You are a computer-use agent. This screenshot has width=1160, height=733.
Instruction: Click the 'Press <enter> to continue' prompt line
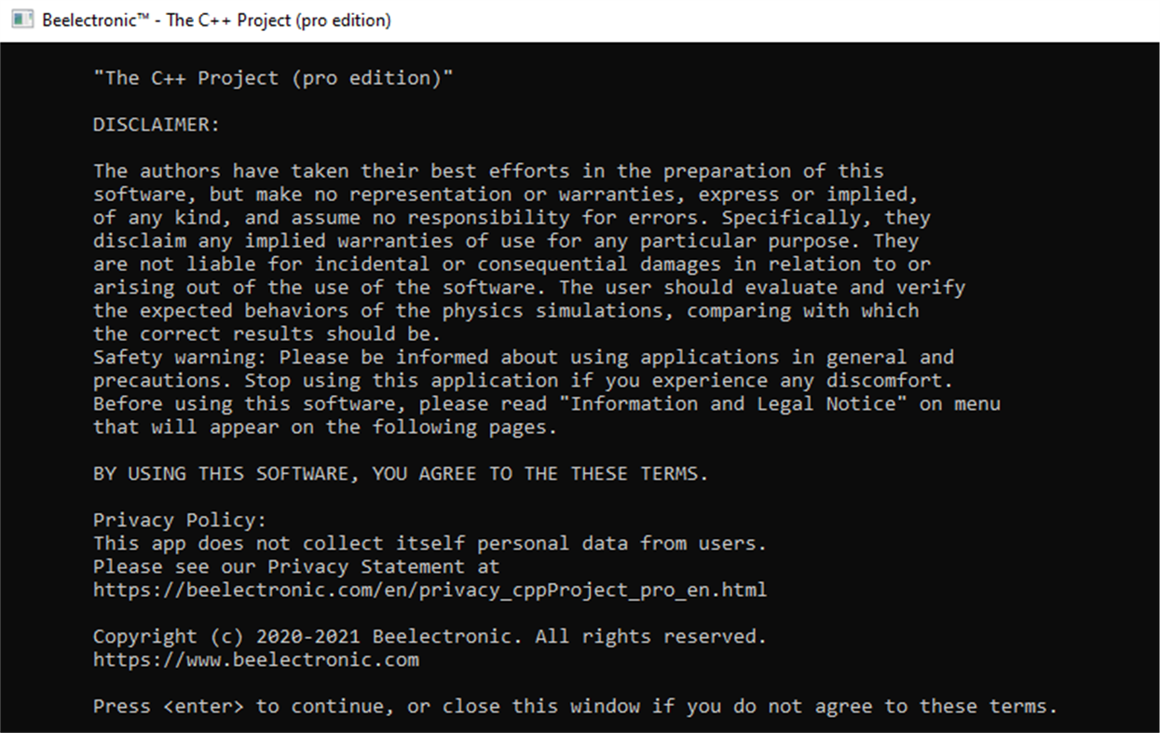(573, 706)
